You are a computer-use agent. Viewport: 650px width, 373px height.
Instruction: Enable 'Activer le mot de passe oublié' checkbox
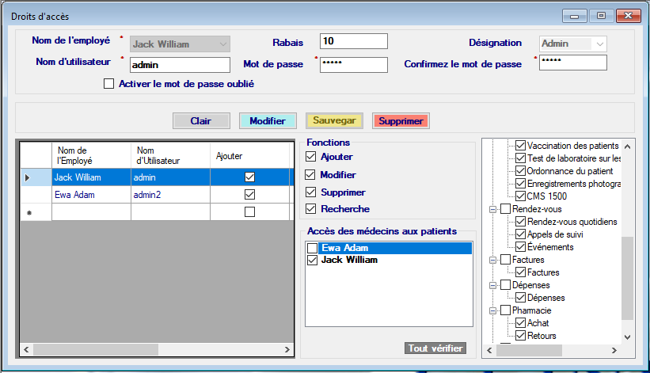(109, 83)
